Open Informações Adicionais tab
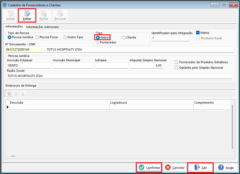240x174 pixels. tap(42, 27)
